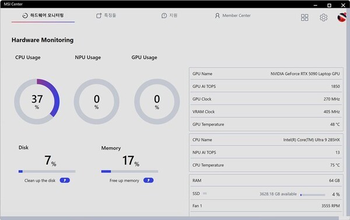Maximize the MSI Center window
Viewport: 350px width, 220px height.
(x=329, y=5)
